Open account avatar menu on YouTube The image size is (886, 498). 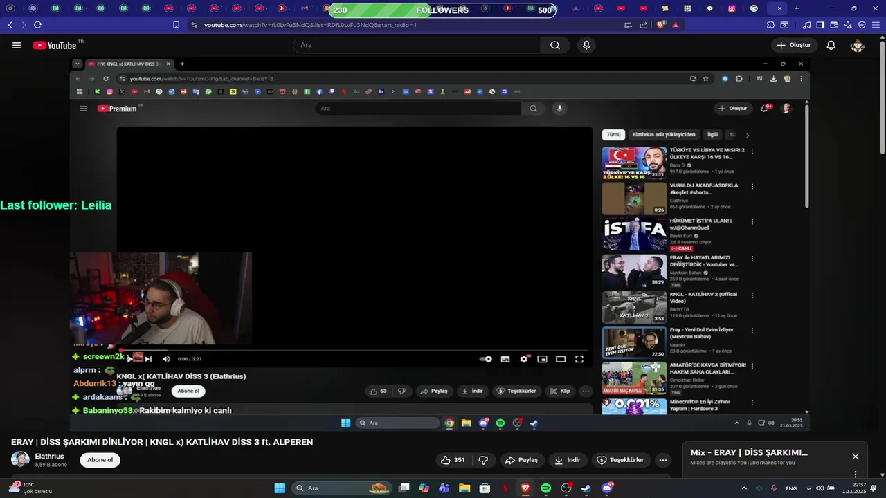(858, 45)
